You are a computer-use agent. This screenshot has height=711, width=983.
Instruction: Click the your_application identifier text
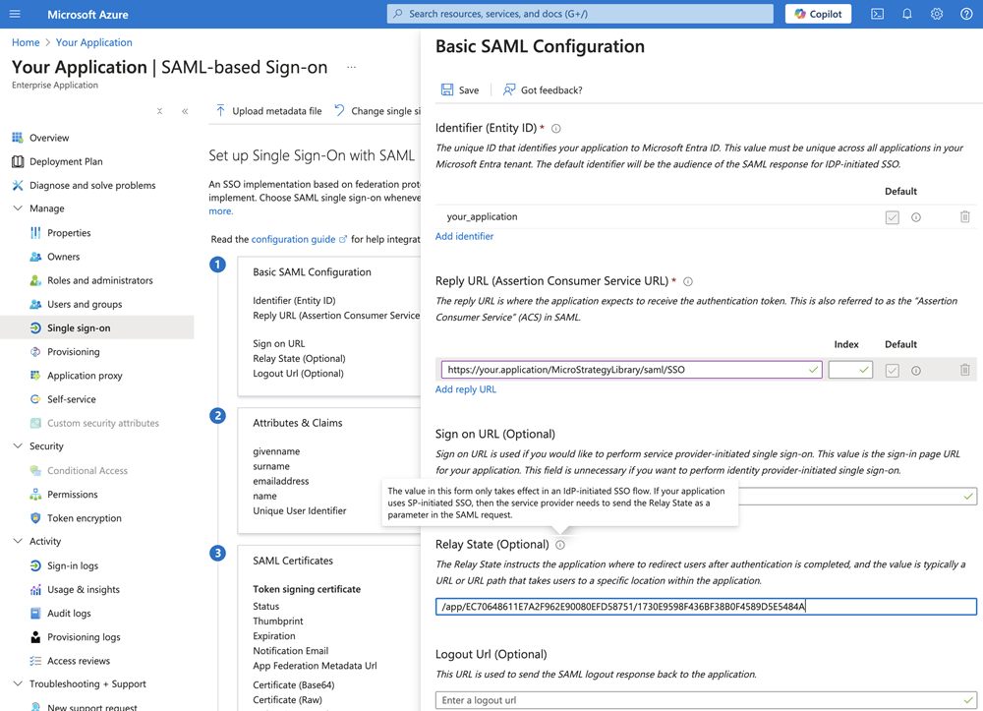pos(482,217)
